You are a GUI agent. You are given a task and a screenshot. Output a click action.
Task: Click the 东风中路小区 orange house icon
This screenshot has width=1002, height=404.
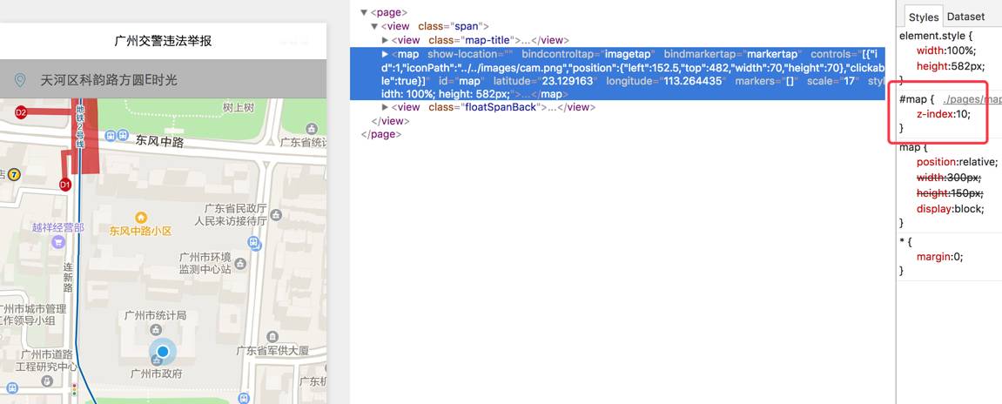coord(140,218)
